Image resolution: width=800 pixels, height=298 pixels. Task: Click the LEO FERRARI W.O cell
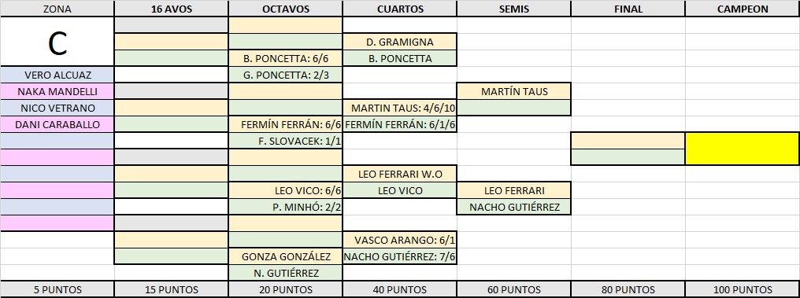[400, 175]
